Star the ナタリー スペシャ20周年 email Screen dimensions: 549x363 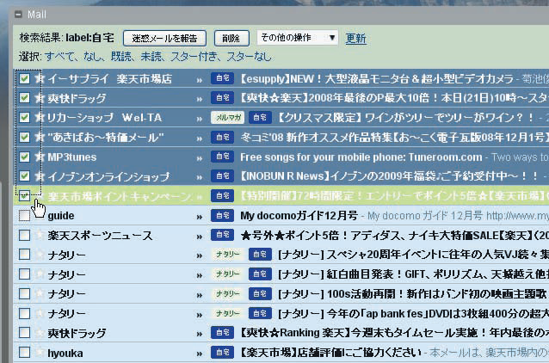tap(40, 255)
